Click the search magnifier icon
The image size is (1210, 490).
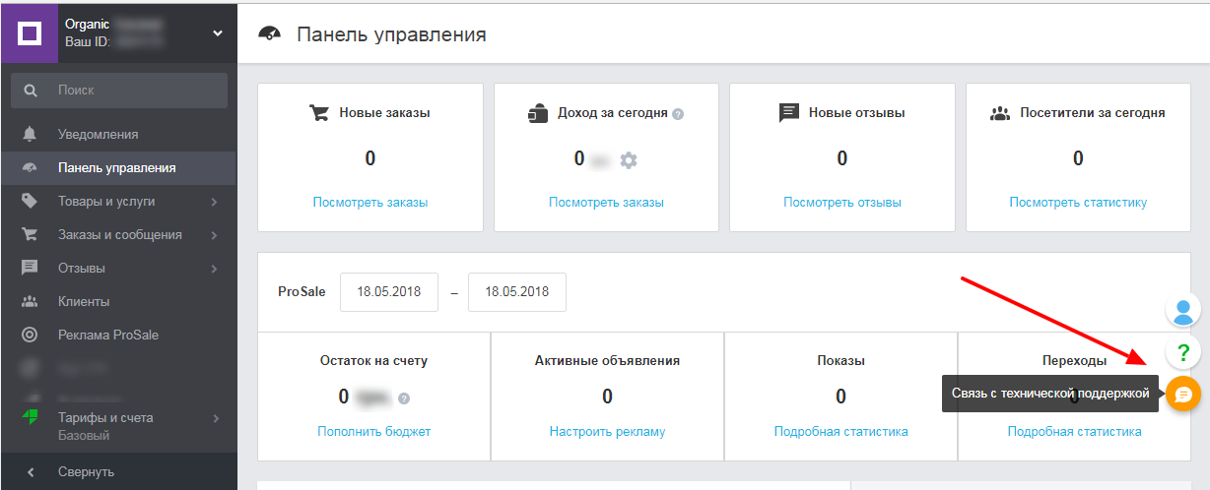[31, 91]
